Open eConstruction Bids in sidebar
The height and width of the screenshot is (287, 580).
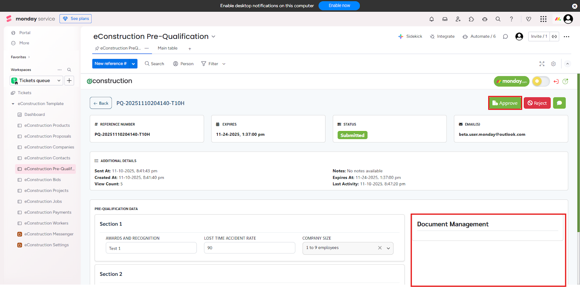click(42, 180)
